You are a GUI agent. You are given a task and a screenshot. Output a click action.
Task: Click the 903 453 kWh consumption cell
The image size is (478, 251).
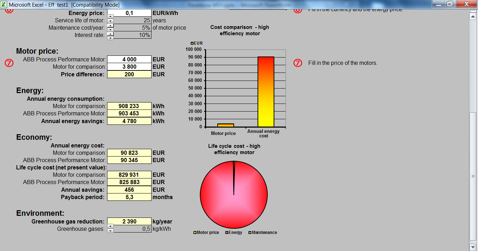tap(129, 113)
